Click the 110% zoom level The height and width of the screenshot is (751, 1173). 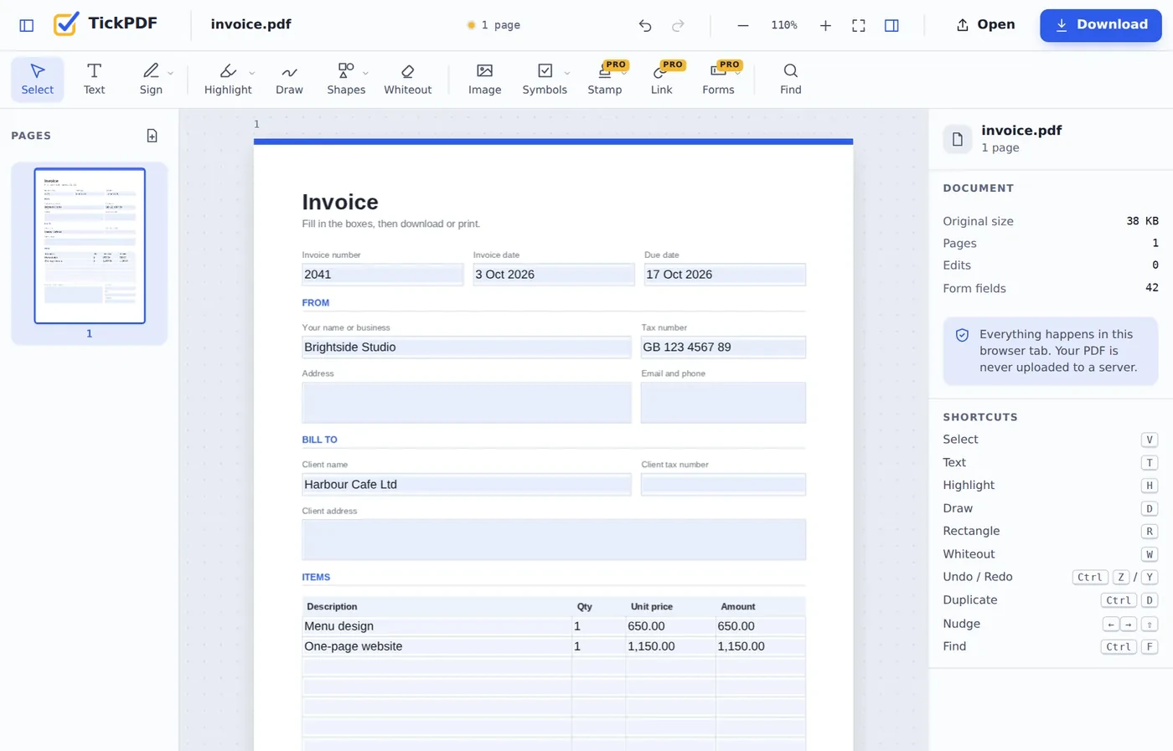[x=784, y=25]
